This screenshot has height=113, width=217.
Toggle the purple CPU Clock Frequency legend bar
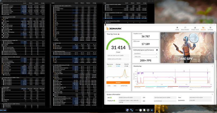[x=184, y=87]
